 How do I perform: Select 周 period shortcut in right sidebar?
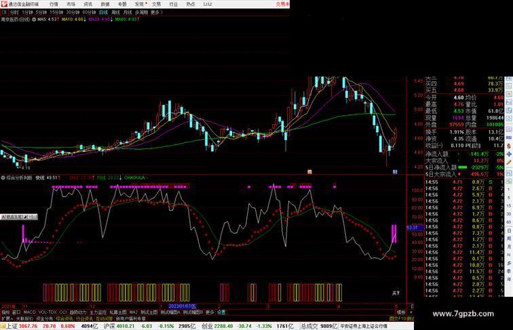coord(509,239)
